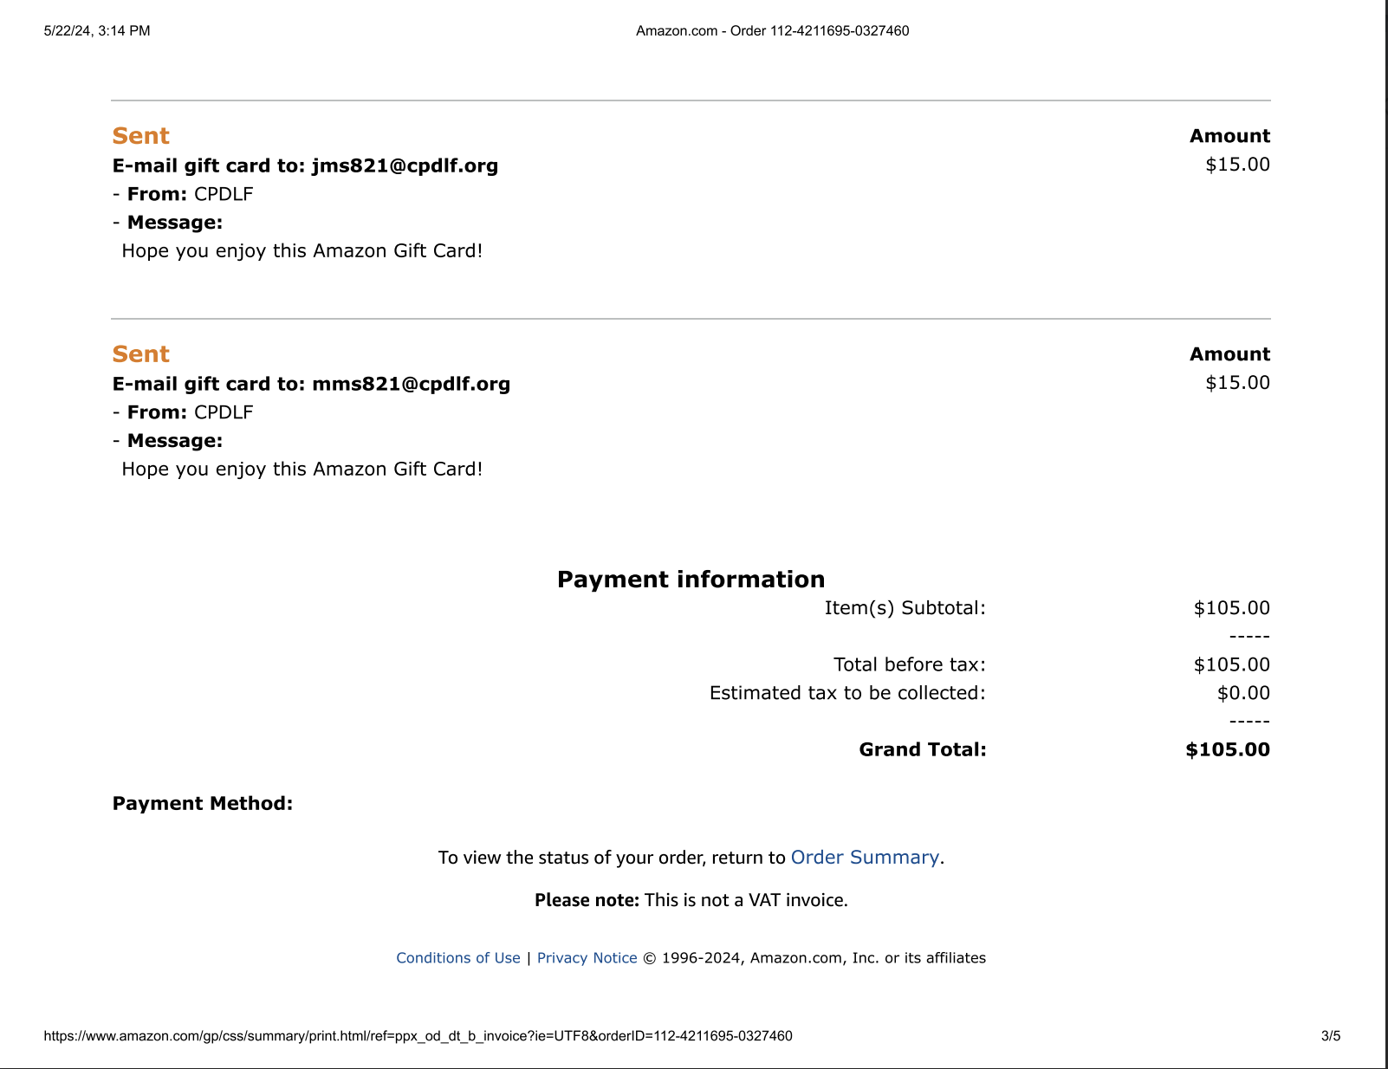Open the Order Summary link
1388x1069 pixels.
click(x=865, y=858)
